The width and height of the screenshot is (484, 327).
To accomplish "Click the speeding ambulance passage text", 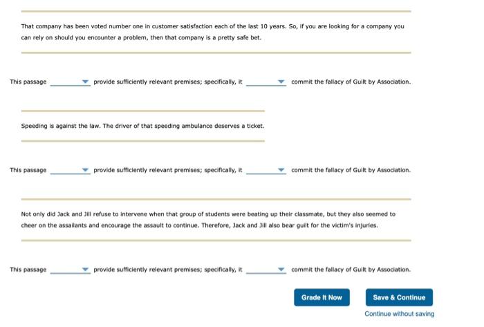I will point(142,126).
